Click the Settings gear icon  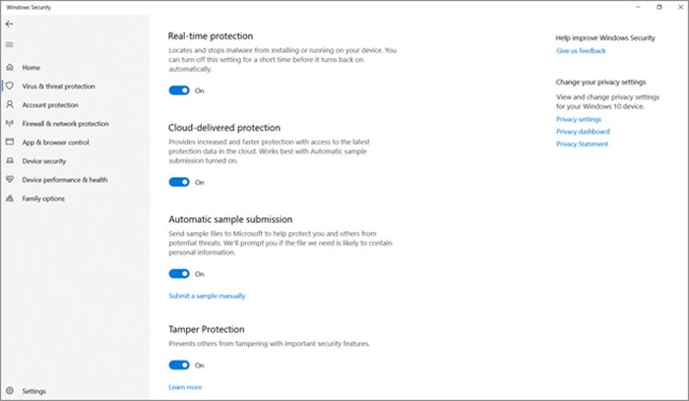[x=11, y=391]
